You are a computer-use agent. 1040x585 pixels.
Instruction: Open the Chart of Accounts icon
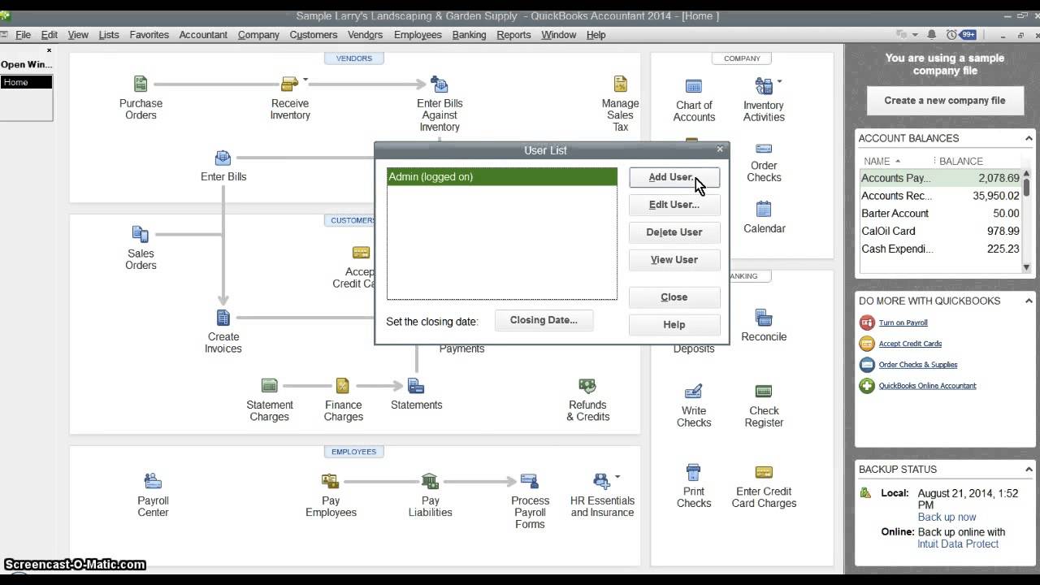tap(693, 85)
